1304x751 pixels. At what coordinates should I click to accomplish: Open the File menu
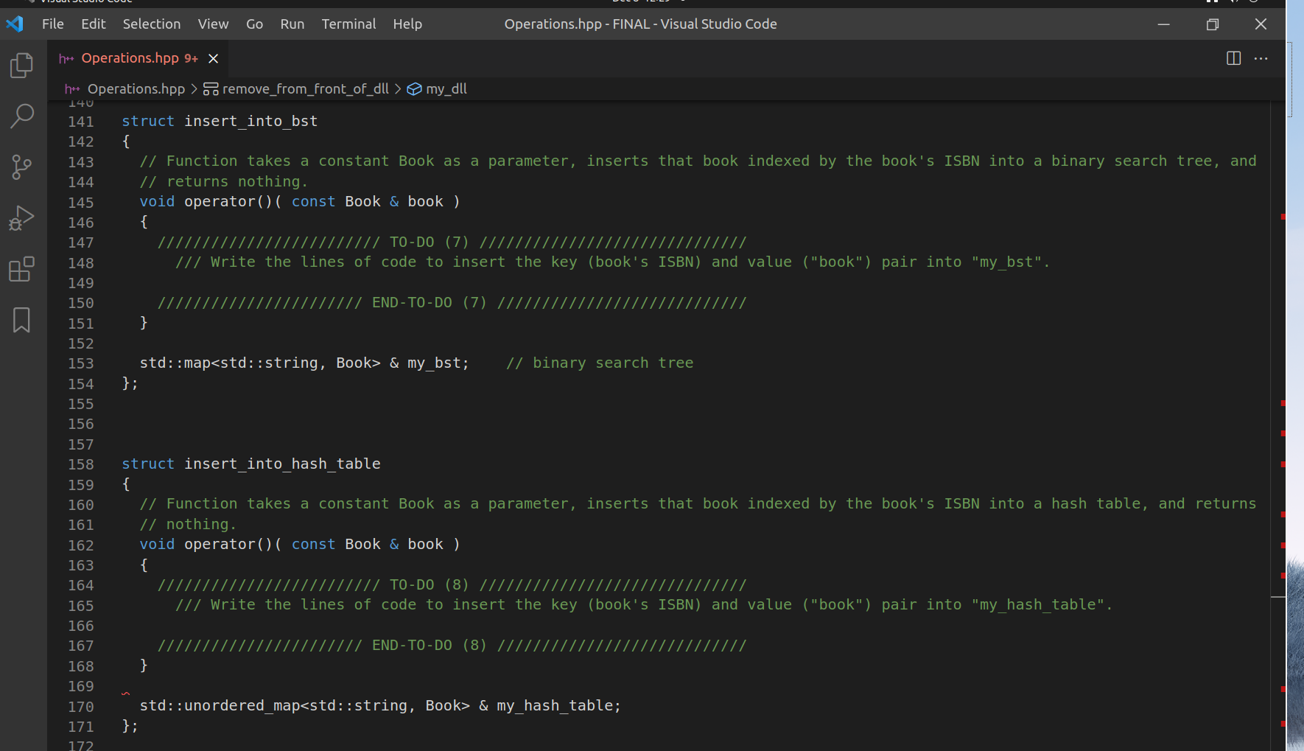pos(53,24)
